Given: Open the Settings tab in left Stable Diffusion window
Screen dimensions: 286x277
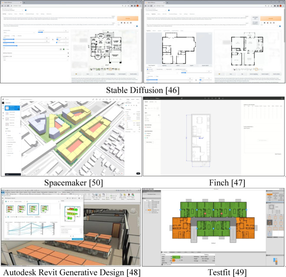Looking at the screenshot, I should click(x=42, y=14).
